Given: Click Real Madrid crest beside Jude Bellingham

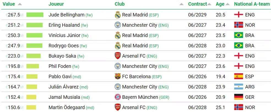Looking at the screenshot, I should click(x=118, y=15).
